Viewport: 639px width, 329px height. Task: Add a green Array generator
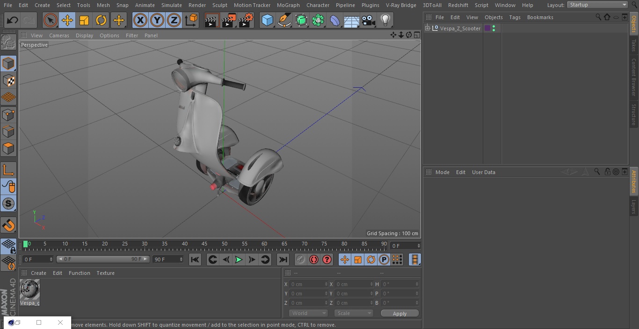(318, 20)
